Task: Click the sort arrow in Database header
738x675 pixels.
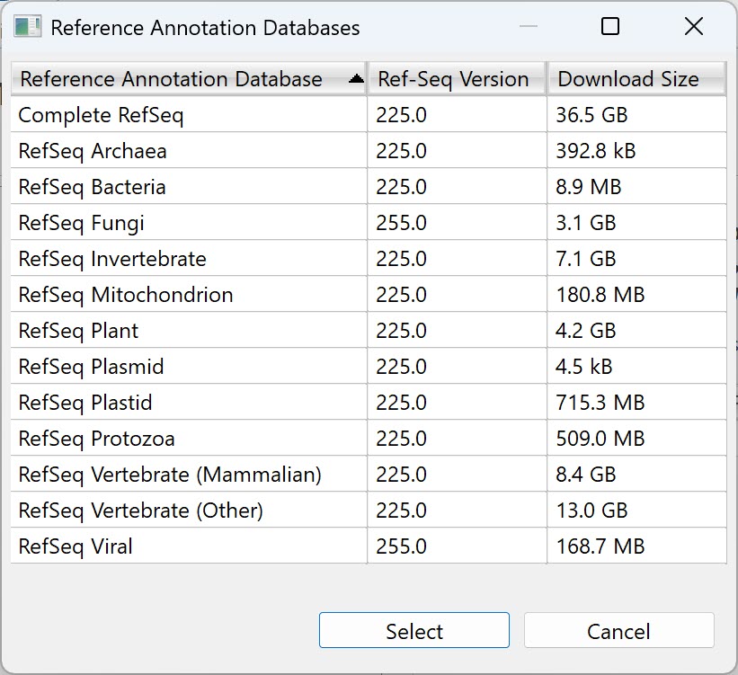Action: pos(356,79)
